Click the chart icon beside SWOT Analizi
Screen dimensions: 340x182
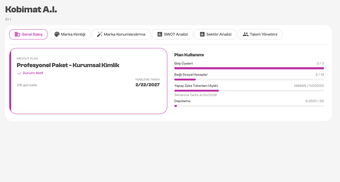[x=160, y=34]
